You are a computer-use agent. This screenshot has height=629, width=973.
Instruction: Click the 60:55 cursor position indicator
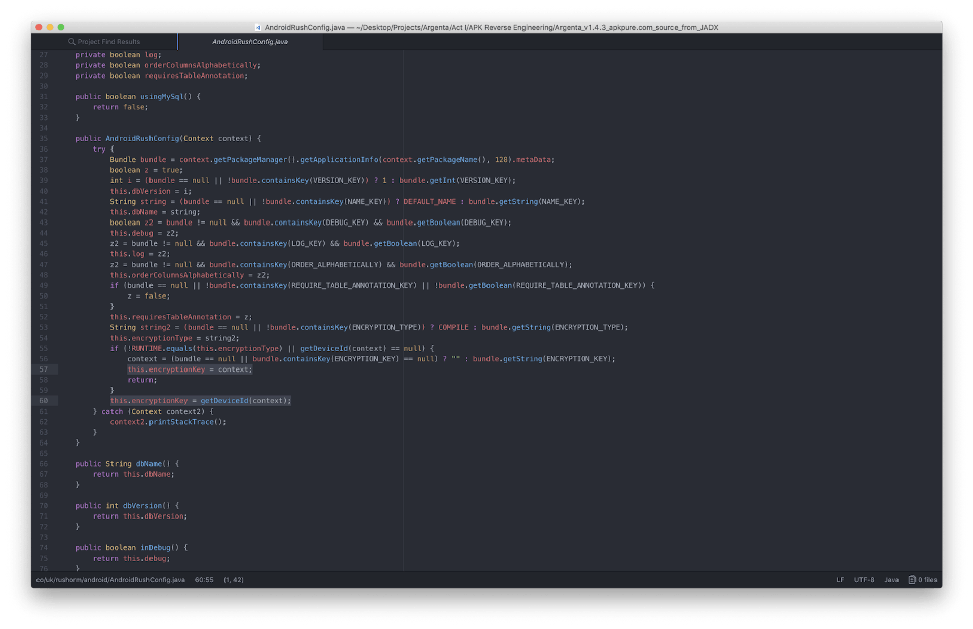204,580
